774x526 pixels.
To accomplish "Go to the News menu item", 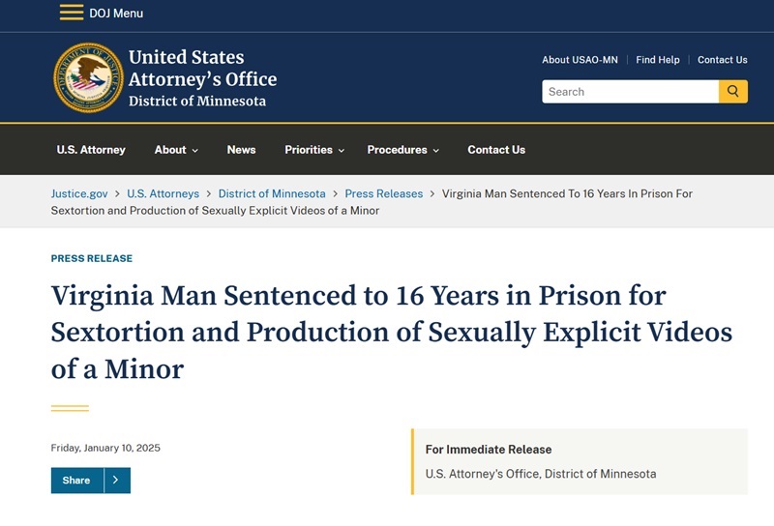I will (x=241, y=150).
